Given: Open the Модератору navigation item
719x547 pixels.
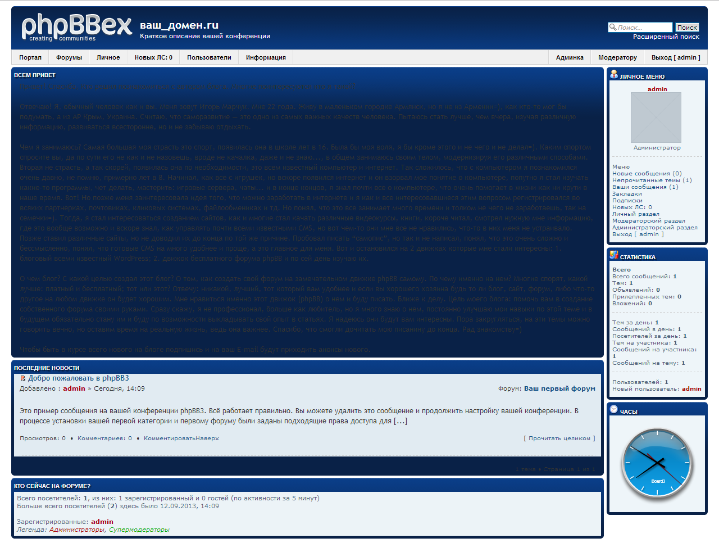Looking at the screenshot, I should coord(617,57).
